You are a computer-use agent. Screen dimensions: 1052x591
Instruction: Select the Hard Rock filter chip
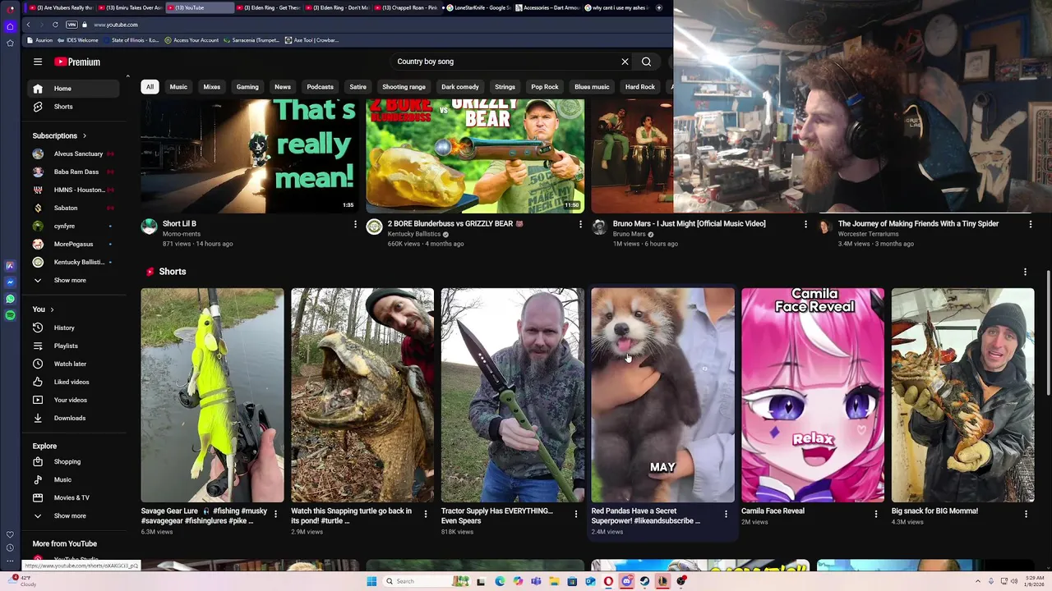(x=639, y=87)
